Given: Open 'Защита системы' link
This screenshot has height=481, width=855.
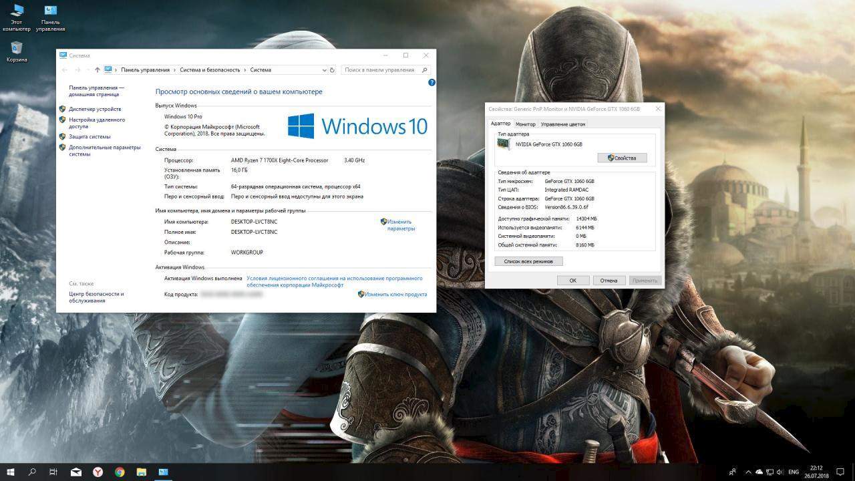Looking at the screenshot, I should pos(90,136).
